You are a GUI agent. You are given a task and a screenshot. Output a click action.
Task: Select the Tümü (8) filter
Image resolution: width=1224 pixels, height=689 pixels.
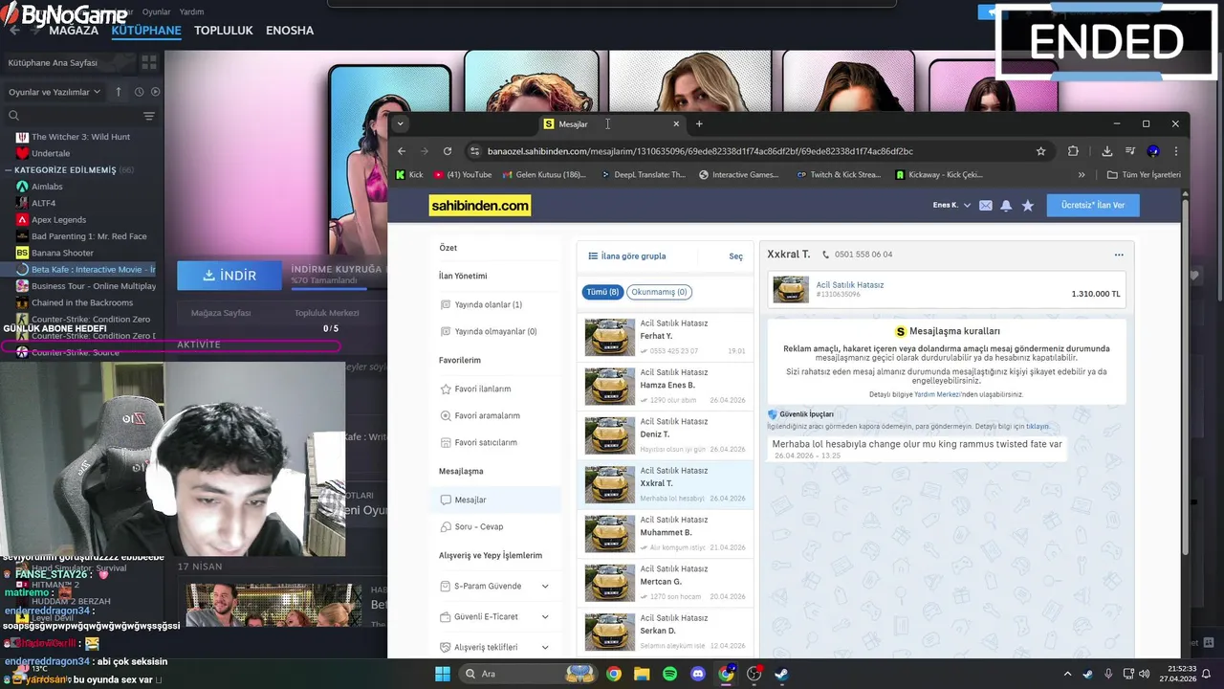(x=602, y=292)
